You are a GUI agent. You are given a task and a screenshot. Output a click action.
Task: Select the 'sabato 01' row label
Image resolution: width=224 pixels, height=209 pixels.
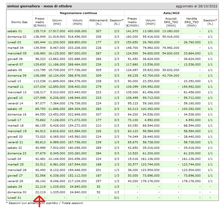pos(15,31)
